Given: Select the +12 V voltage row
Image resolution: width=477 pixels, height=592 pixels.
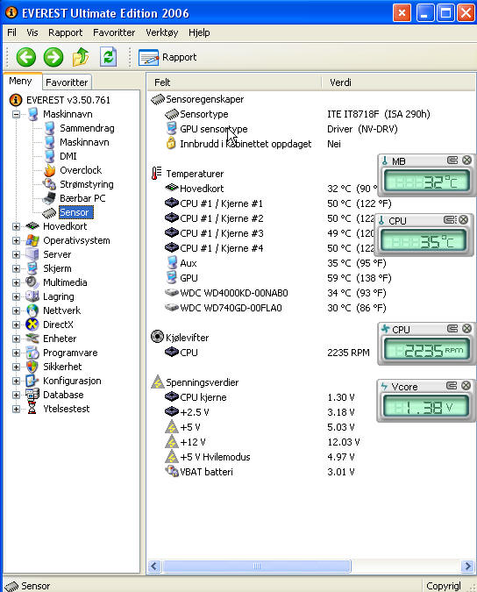Looking at the screenshot, I should coord(262,442).
